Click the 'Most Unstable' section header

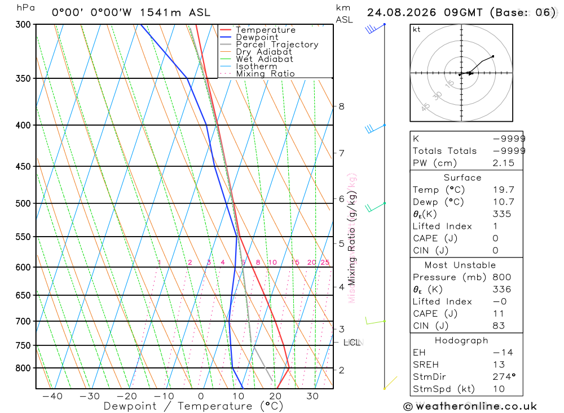click(460, 265)
